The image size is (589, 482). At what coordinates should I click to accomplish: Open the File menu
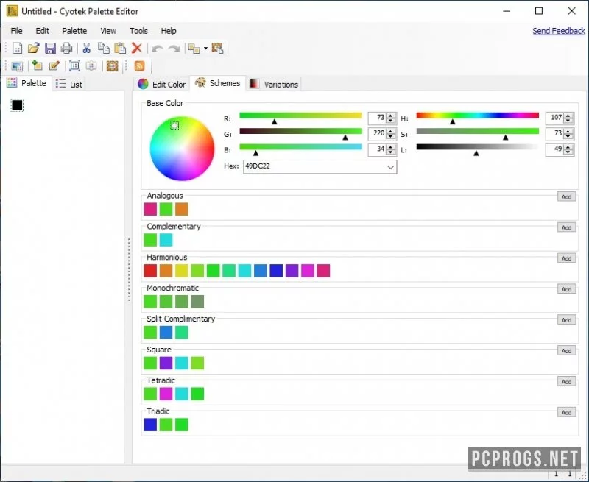tap(16, 31)
